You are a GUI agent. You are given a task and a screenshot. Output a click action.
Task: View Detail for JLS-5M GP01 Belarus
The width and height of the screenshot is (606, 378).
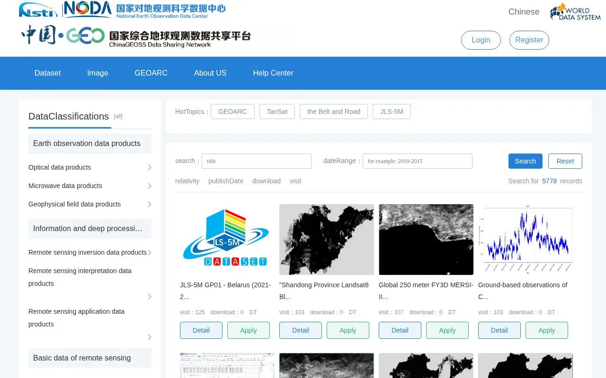click(201, 330)
